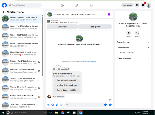Send quick reply 'Yes, are you interested?'

[x=67, y=80]
